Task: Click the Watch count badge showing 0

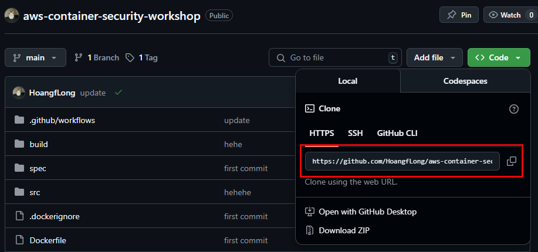Action: click(531, 15)
